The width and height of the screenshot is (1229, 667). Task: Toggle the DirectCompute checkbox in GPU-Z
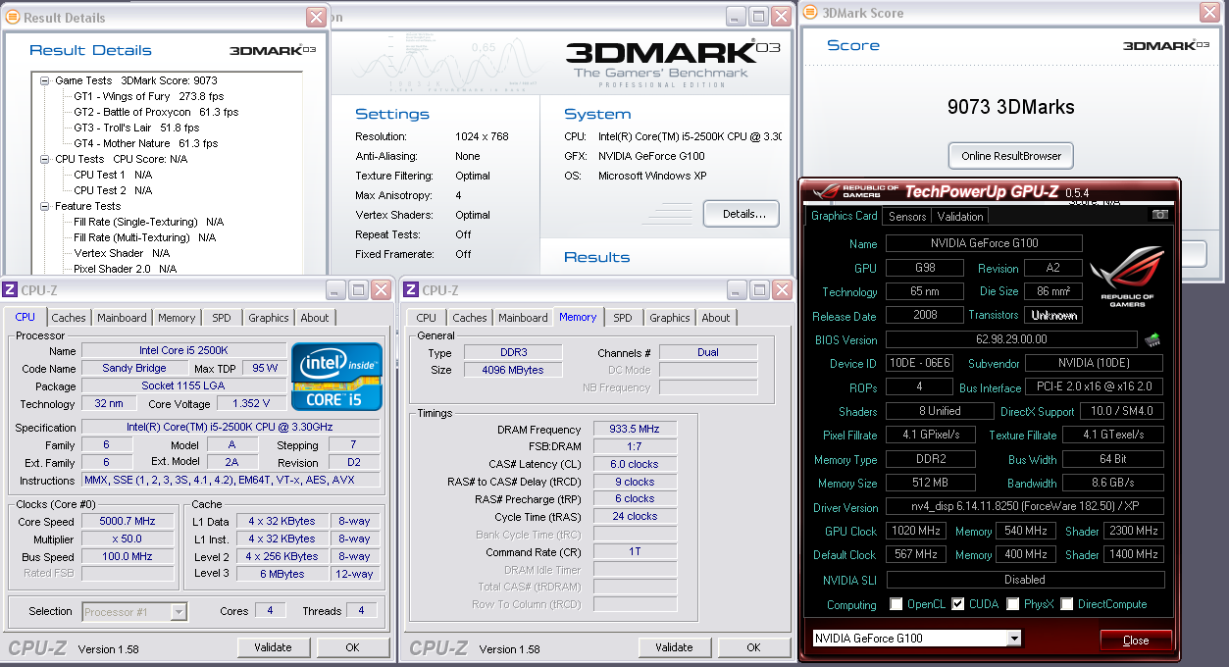point(1067,604)
